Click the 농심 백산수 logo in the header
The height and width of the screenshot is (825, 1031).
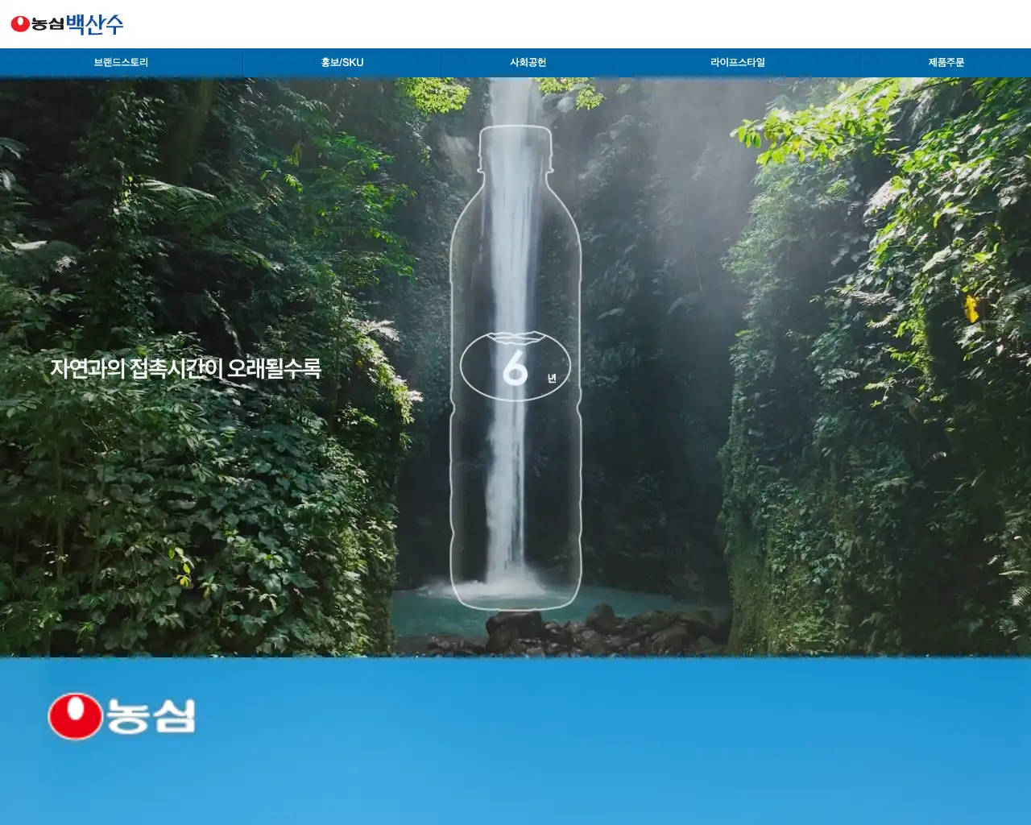[67, 24]
